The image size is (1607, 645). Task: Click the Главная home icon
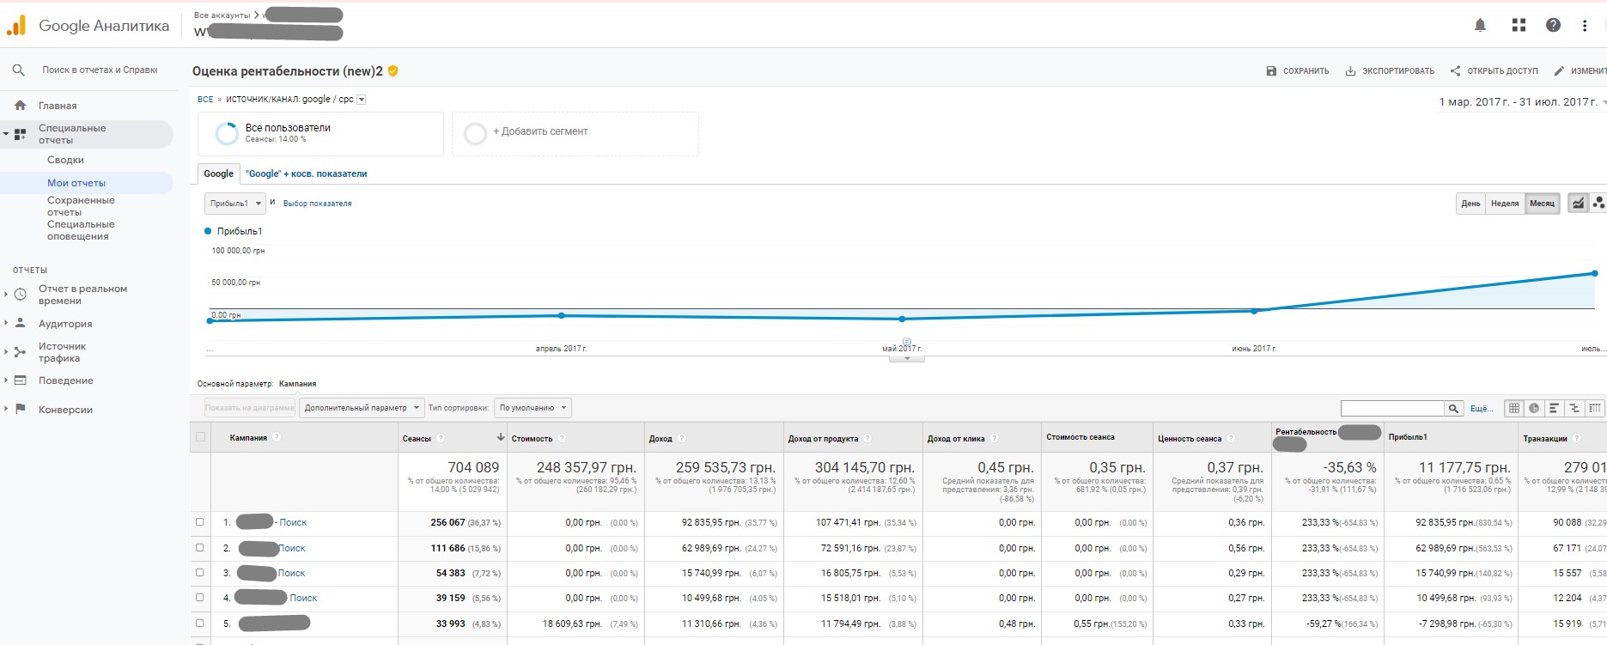20,106
